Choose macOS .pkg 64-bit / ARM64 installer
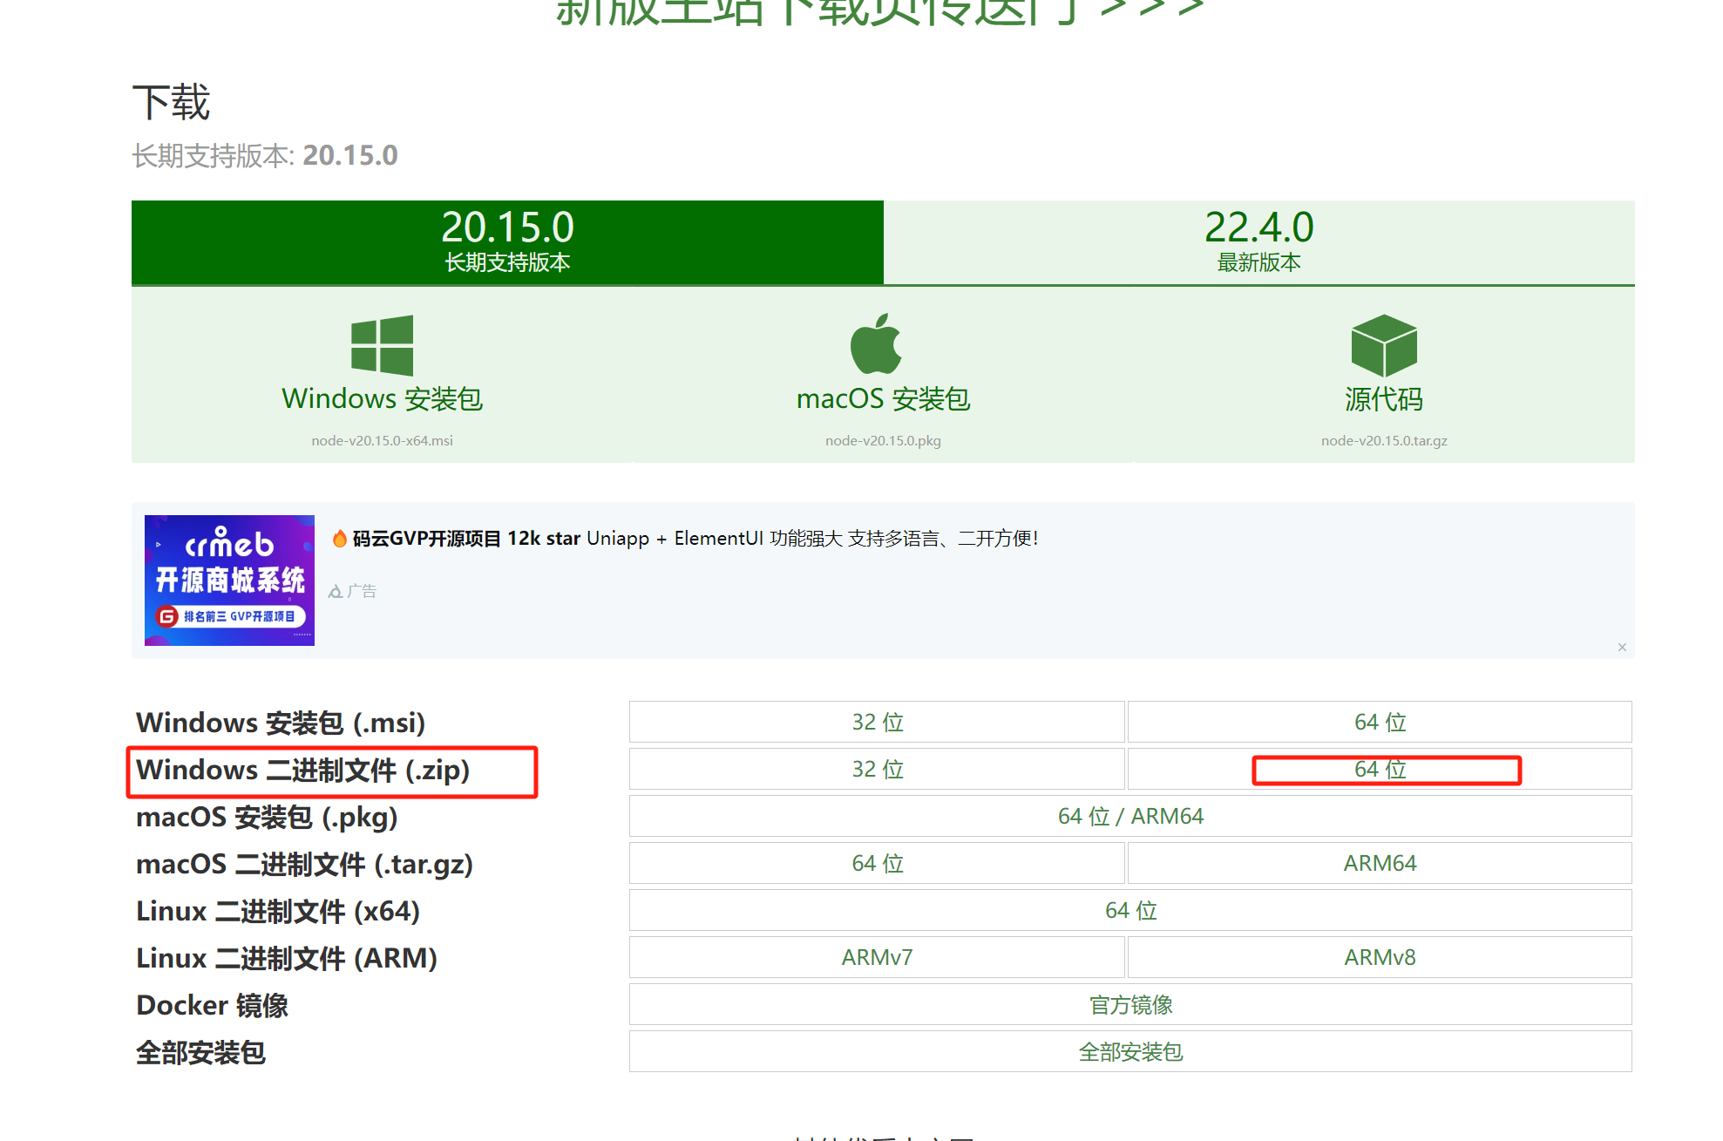This screenshot has width=1723, height=1141. click(1130, 816)
